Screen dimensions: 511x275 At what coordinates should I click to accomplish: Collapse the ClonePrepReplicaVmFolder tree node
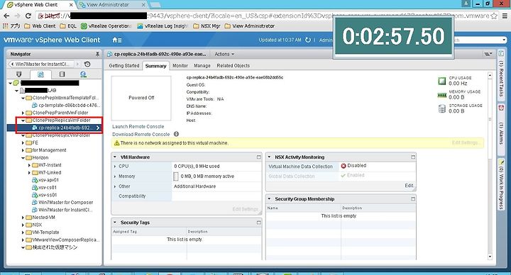coord(23,120)
